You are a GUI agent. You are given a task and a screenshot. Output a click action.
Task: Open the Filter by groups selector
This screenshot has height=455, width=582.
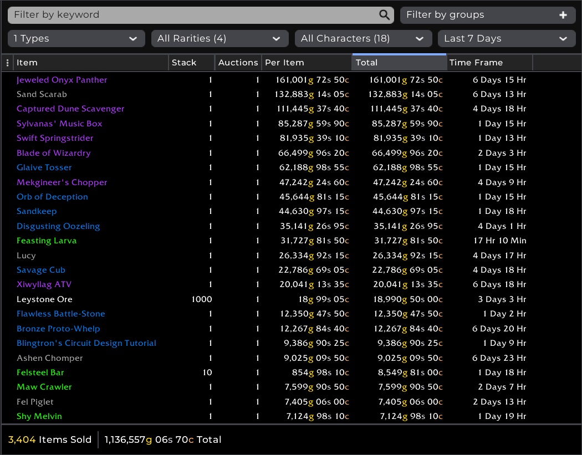click(487, 15)
